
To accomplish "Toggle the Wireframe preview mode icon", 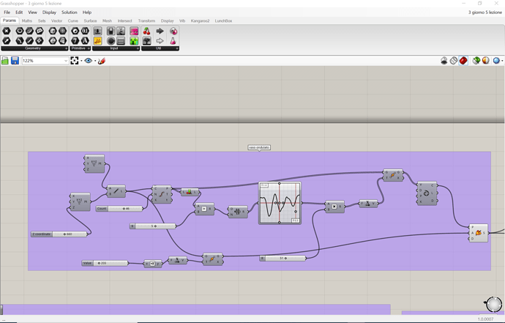I will tap(454, 61).
